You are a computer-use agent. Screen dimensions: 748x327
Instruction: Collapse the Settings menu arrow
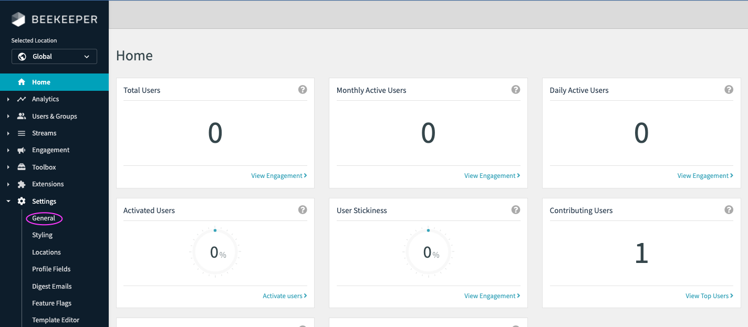click(x=8, y=201)
